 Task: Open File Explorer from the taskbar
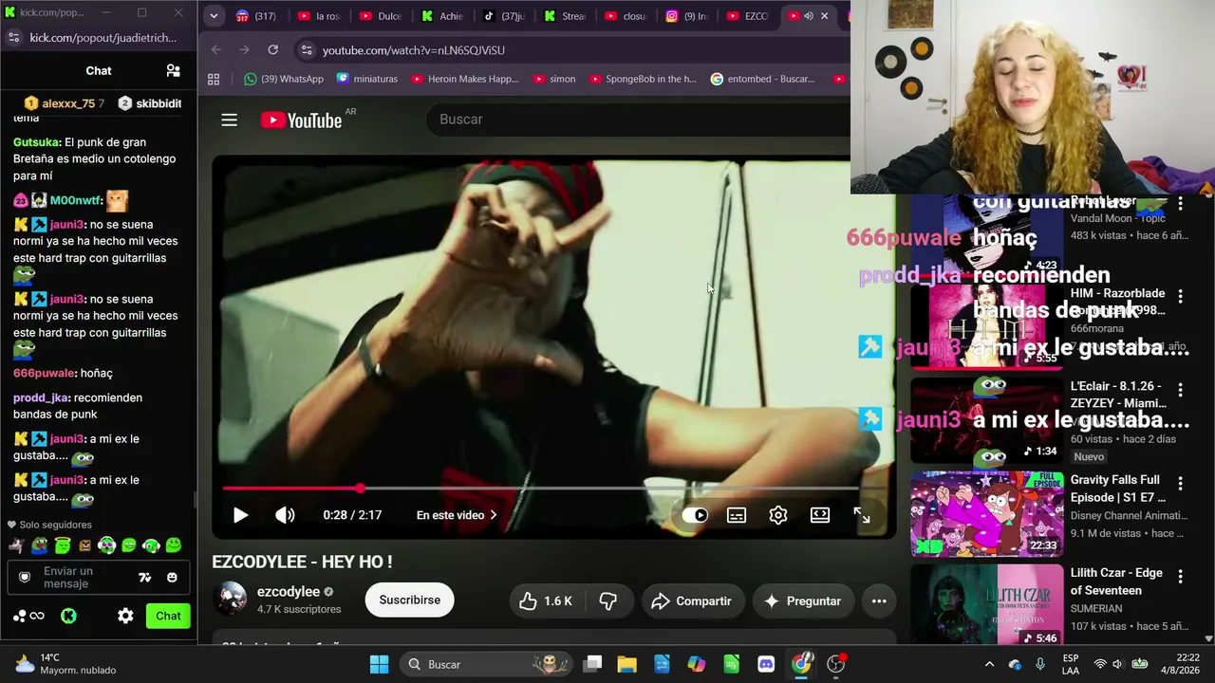[x=626, y=664]
